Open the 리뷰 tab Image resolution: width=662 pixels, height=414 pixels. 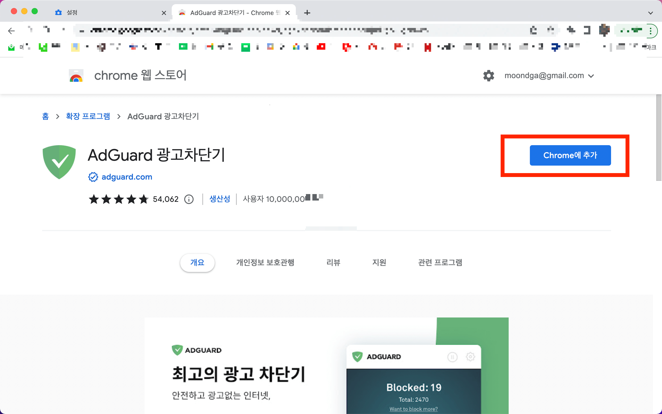click(333, 262)
